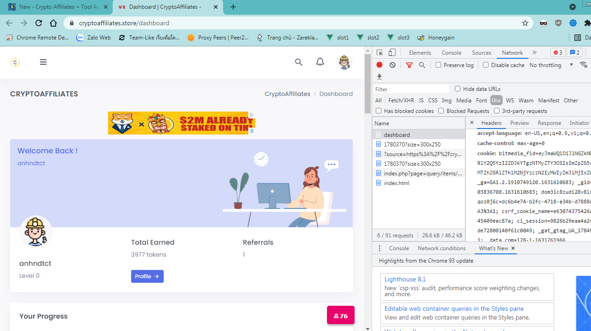Open the Honeygain bookmark
591x331 pixels.
(x=436, y=38)
